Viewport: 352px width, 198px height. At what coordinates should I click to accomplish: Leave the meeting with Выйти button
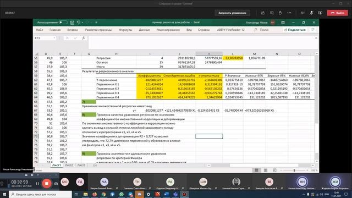tap(337, 13)
